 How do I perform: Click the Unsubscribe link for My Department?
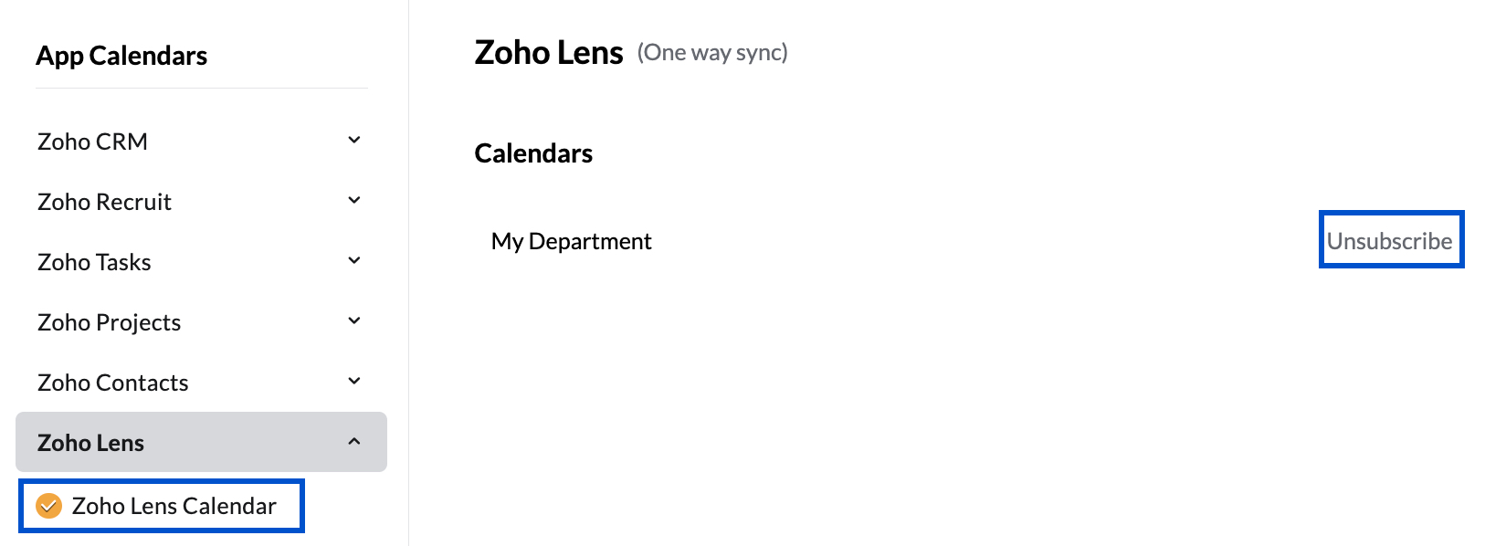tap(1389, 241)
